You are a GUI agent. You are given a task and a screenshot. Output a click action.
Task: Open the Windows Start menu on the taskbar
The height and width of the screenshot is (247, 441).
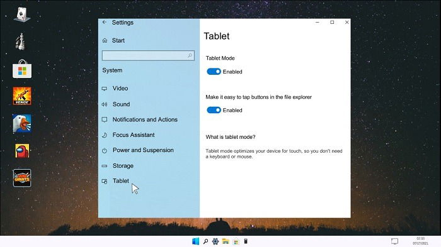tap(195, 241)
